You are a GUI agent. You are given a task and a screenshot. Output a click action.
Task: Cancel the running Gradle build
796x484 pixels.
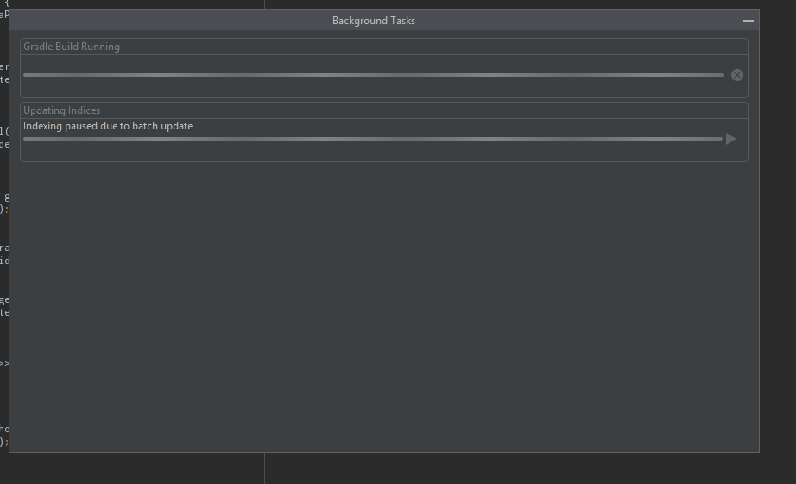click(x=736, y=75)
